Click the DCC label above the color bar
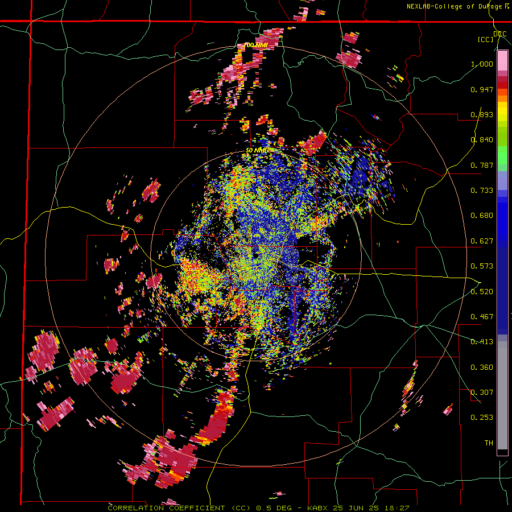The image size is (512, 512). (499, 34)
